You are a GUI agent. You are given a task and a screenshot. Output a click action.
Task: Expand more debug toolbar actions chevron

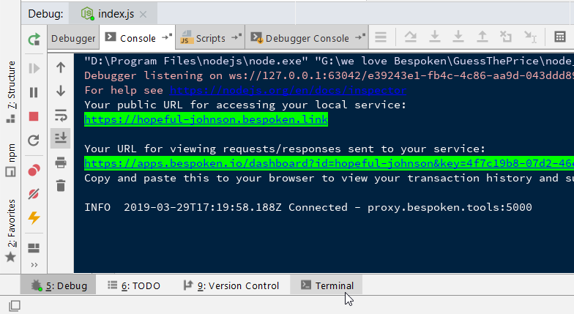34,264
